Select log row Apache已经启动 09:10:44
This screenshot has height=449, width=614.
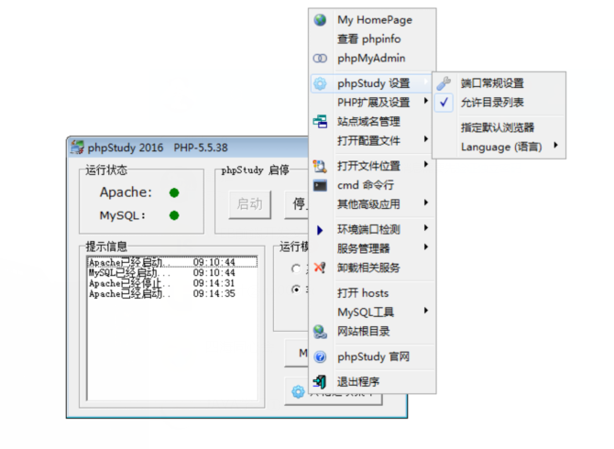tap(172, 262)
